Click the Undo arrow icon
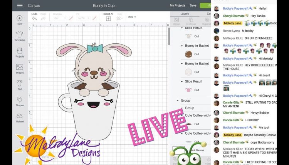 (34, 18)
